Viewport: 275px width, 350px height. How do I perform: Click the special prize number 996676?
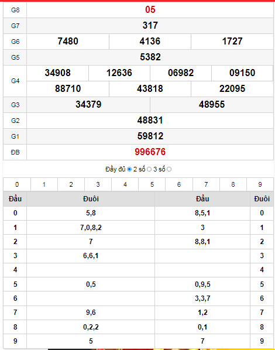150,152
